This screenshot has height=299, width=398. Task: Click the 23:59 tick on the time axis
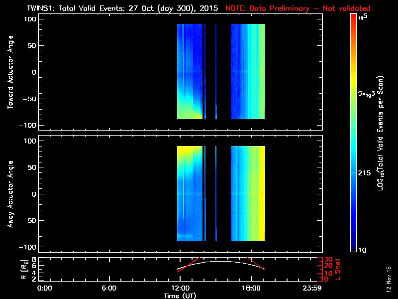coord(312,289)
